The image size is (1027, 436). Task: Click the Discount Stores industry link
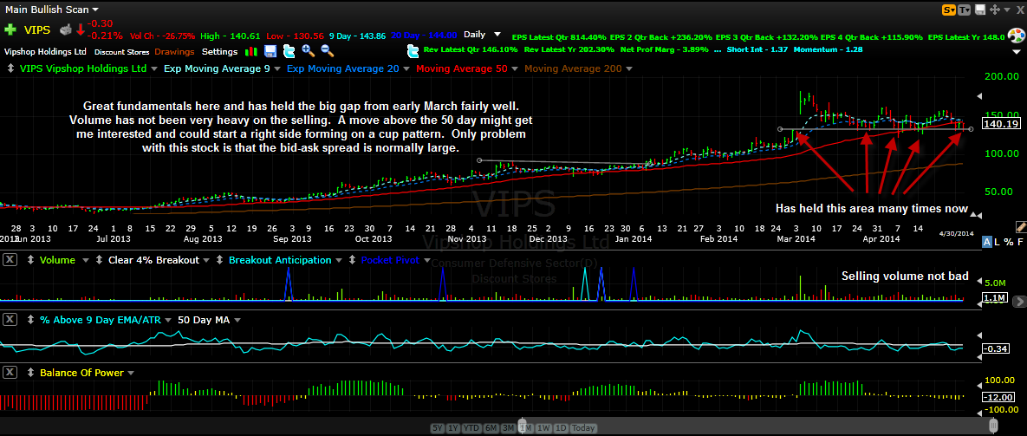pos(122,52)
